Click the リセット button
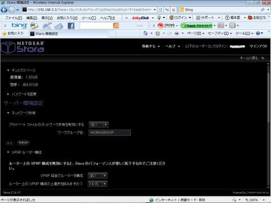The width and height of the screenshot is (271, 203). [x=23, y=143]
